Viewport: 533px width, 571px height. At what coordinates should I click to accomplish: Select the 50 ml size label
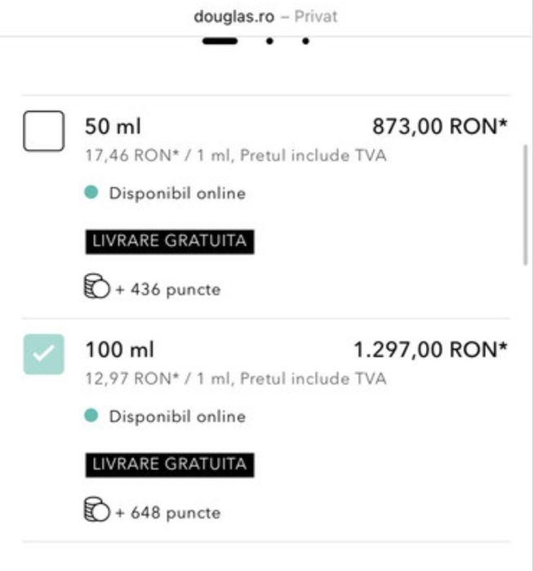coord(113,127)
